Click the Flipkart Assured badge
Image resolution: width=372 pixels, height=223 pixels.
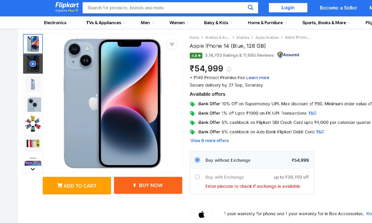(288, 55)
